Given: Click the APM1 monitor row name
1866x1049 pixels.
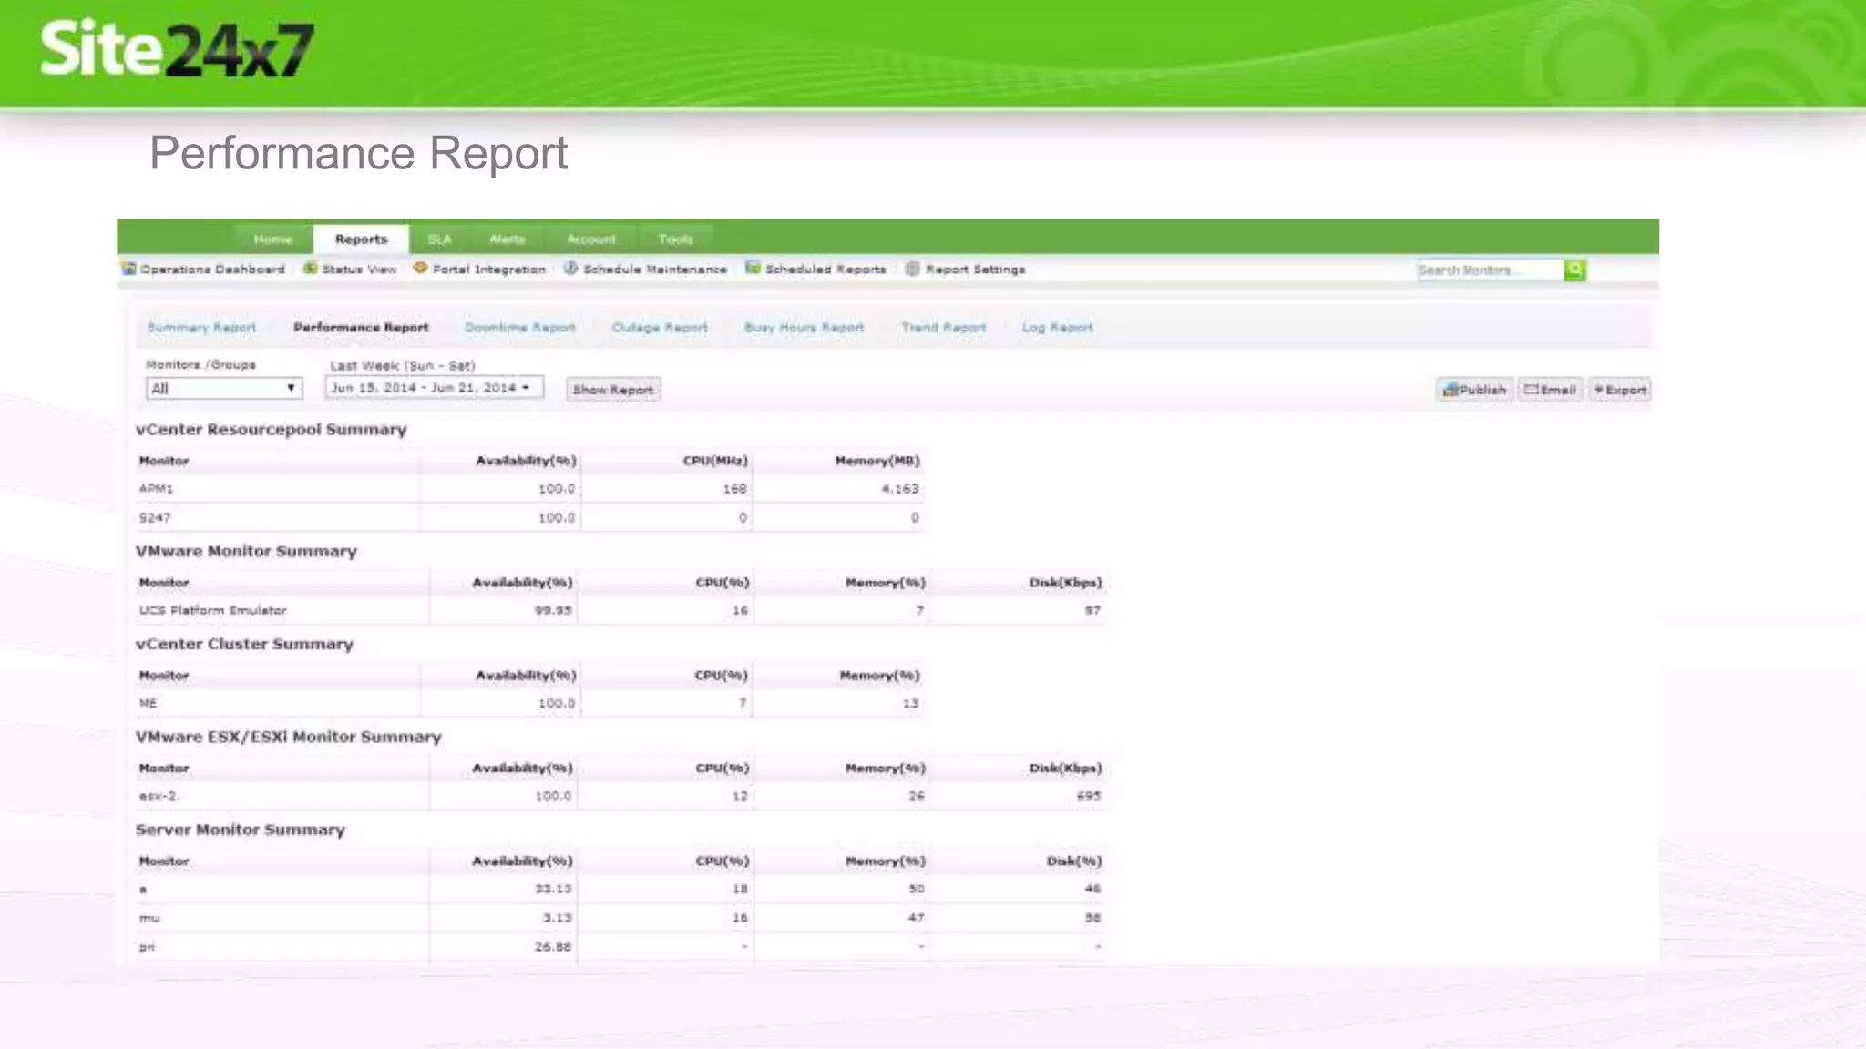Looking at the screenshot, I should (156, 489).
